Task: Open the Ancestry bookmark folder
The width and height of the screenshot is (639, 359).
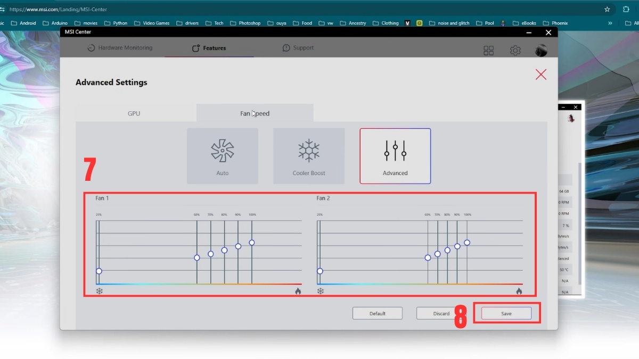Action: [353, 23]
